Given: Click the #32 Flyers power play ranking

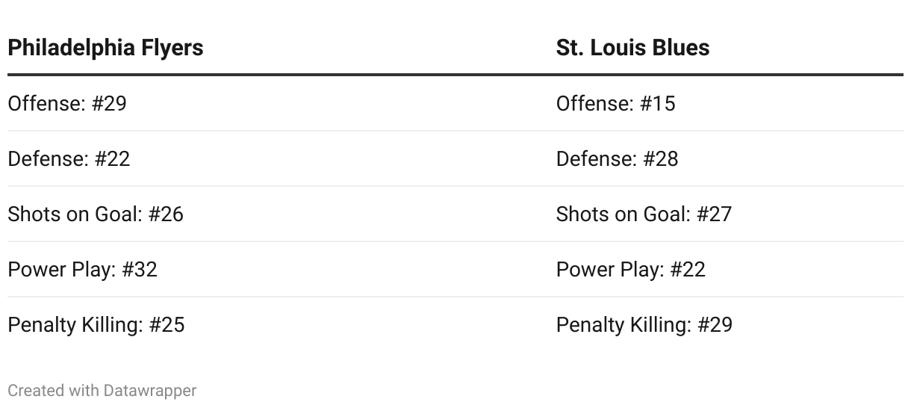Looking at the screenshot, I should 140,269.
